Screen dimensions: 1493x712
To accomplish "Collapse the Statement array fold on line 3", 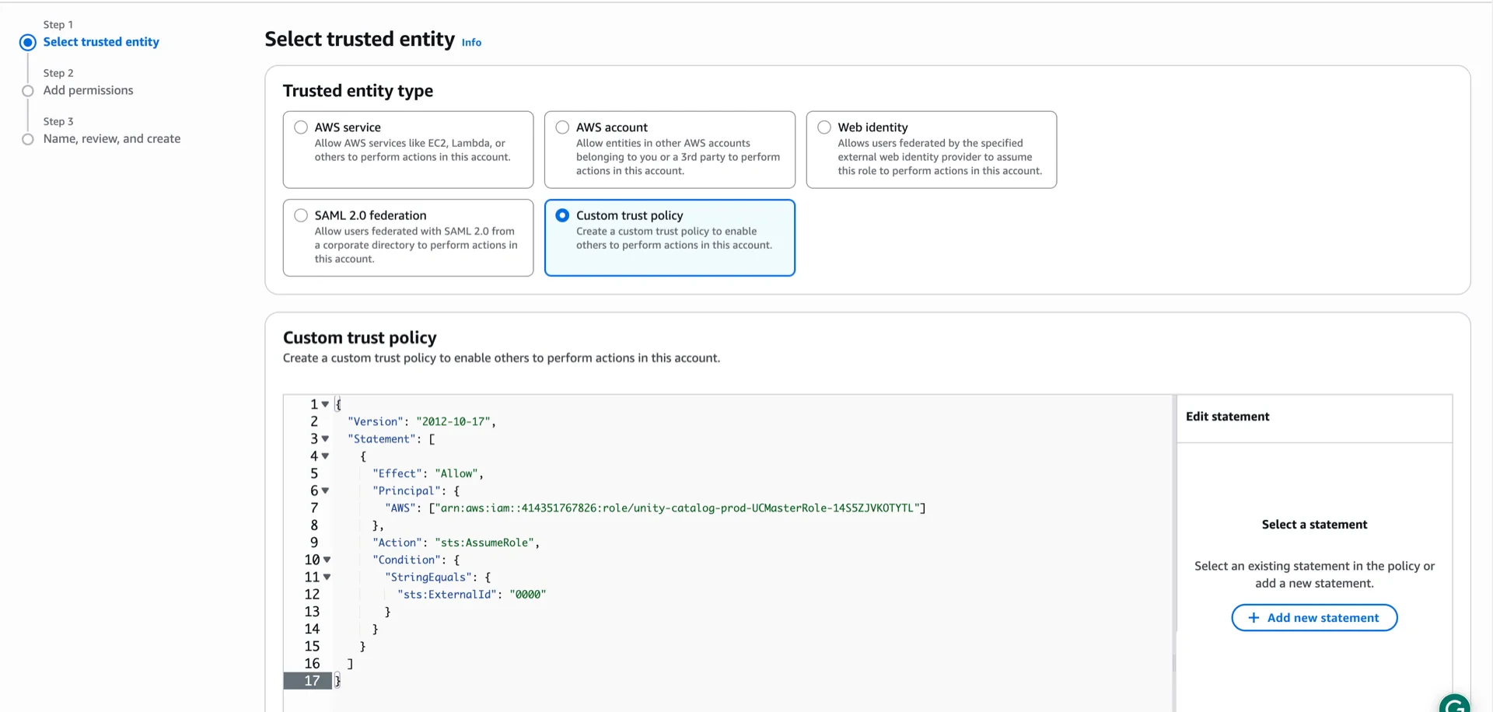I will (325, 438).
